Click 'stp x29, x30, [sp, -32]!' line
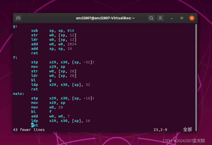Screen dimensions: 212x145 pyautogui.click(x=63, y=62)
